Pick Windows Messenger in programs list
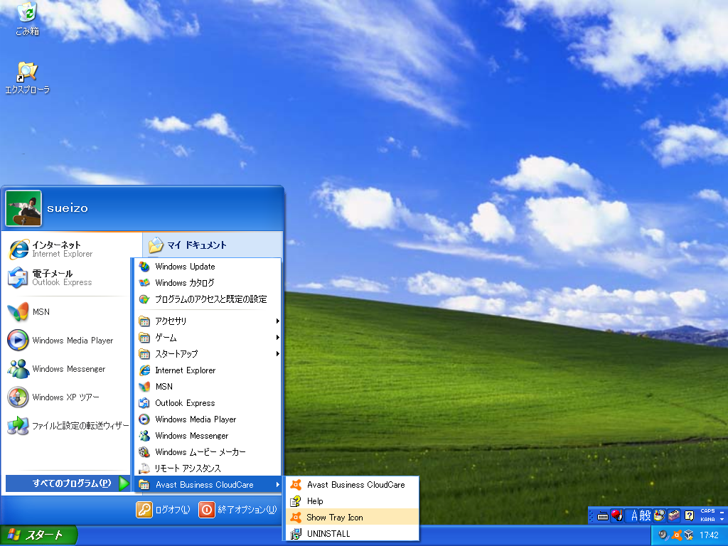 [x=208, y=436]
